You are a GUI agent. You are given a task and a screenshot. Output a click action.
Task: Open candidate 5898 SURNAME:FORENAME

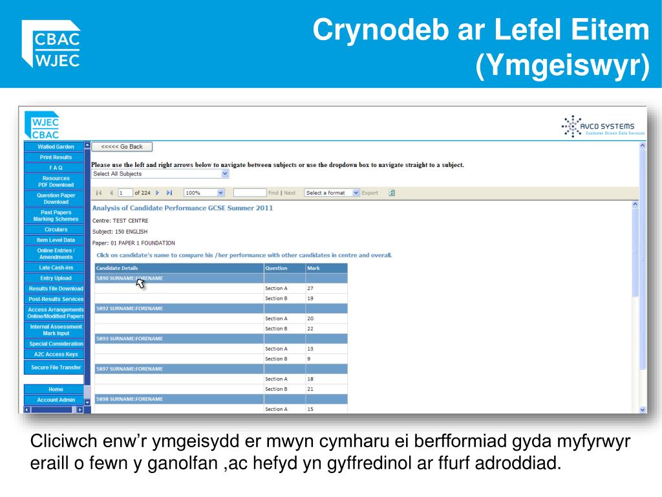129,399
